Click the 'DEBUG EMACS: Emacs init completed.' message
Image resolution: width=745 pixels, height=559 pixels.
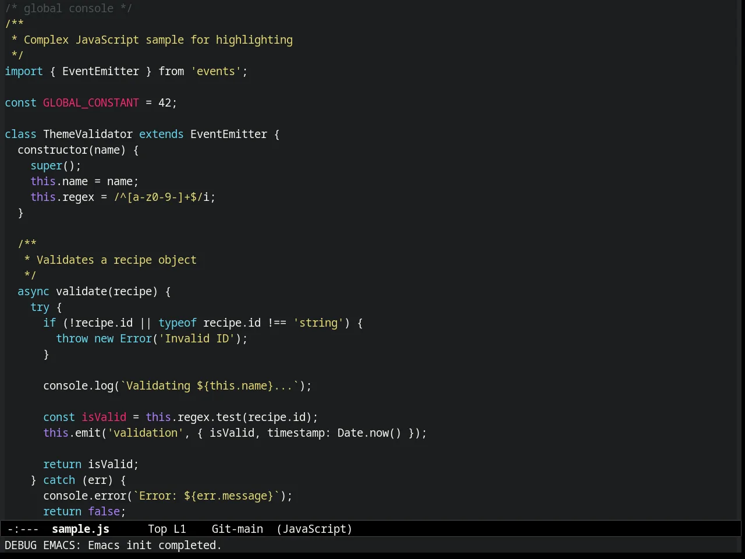click(x=113, y=545)
